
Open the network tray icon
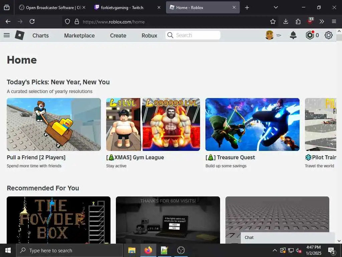pyautogui.click(x=291, y=250)
